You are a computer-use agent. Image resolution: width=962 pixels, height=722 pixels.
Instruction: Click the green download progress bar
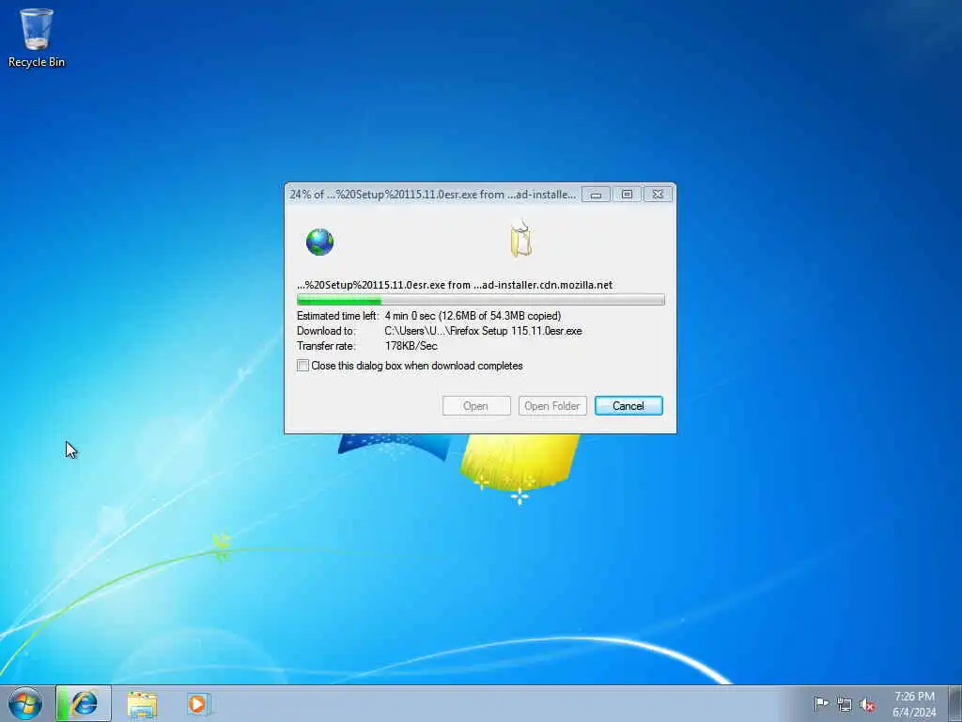click(x=480, y=300)
